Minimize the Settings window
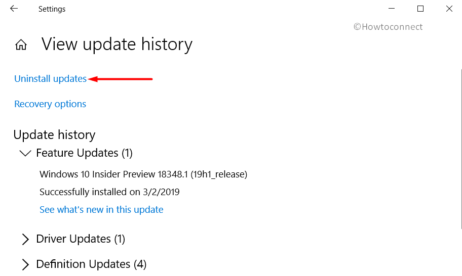Screen dimensions: 462x276 click(391, 9)
